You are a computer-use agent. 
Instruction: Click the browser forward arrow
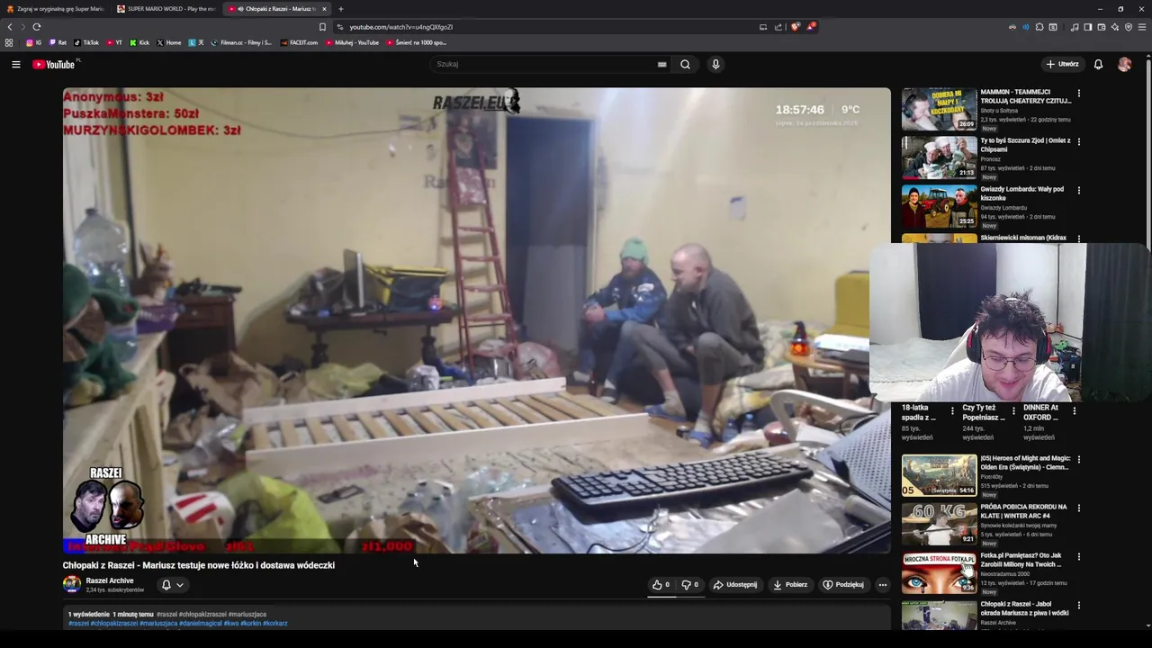tap(23, 27)
